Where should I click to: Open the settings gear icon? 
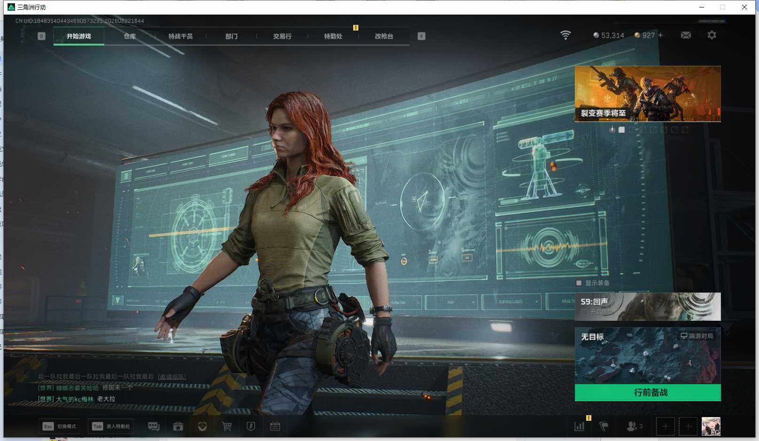712,35
